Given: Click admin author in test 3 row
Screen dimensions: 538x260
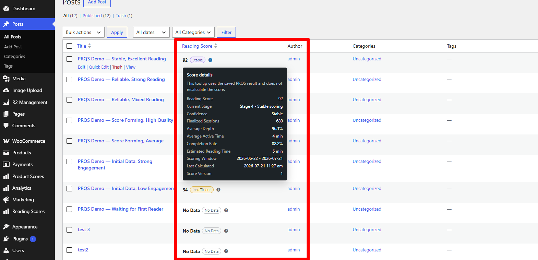Looking at the screenshot, I should pyautogui.click(x=294, y=229).
